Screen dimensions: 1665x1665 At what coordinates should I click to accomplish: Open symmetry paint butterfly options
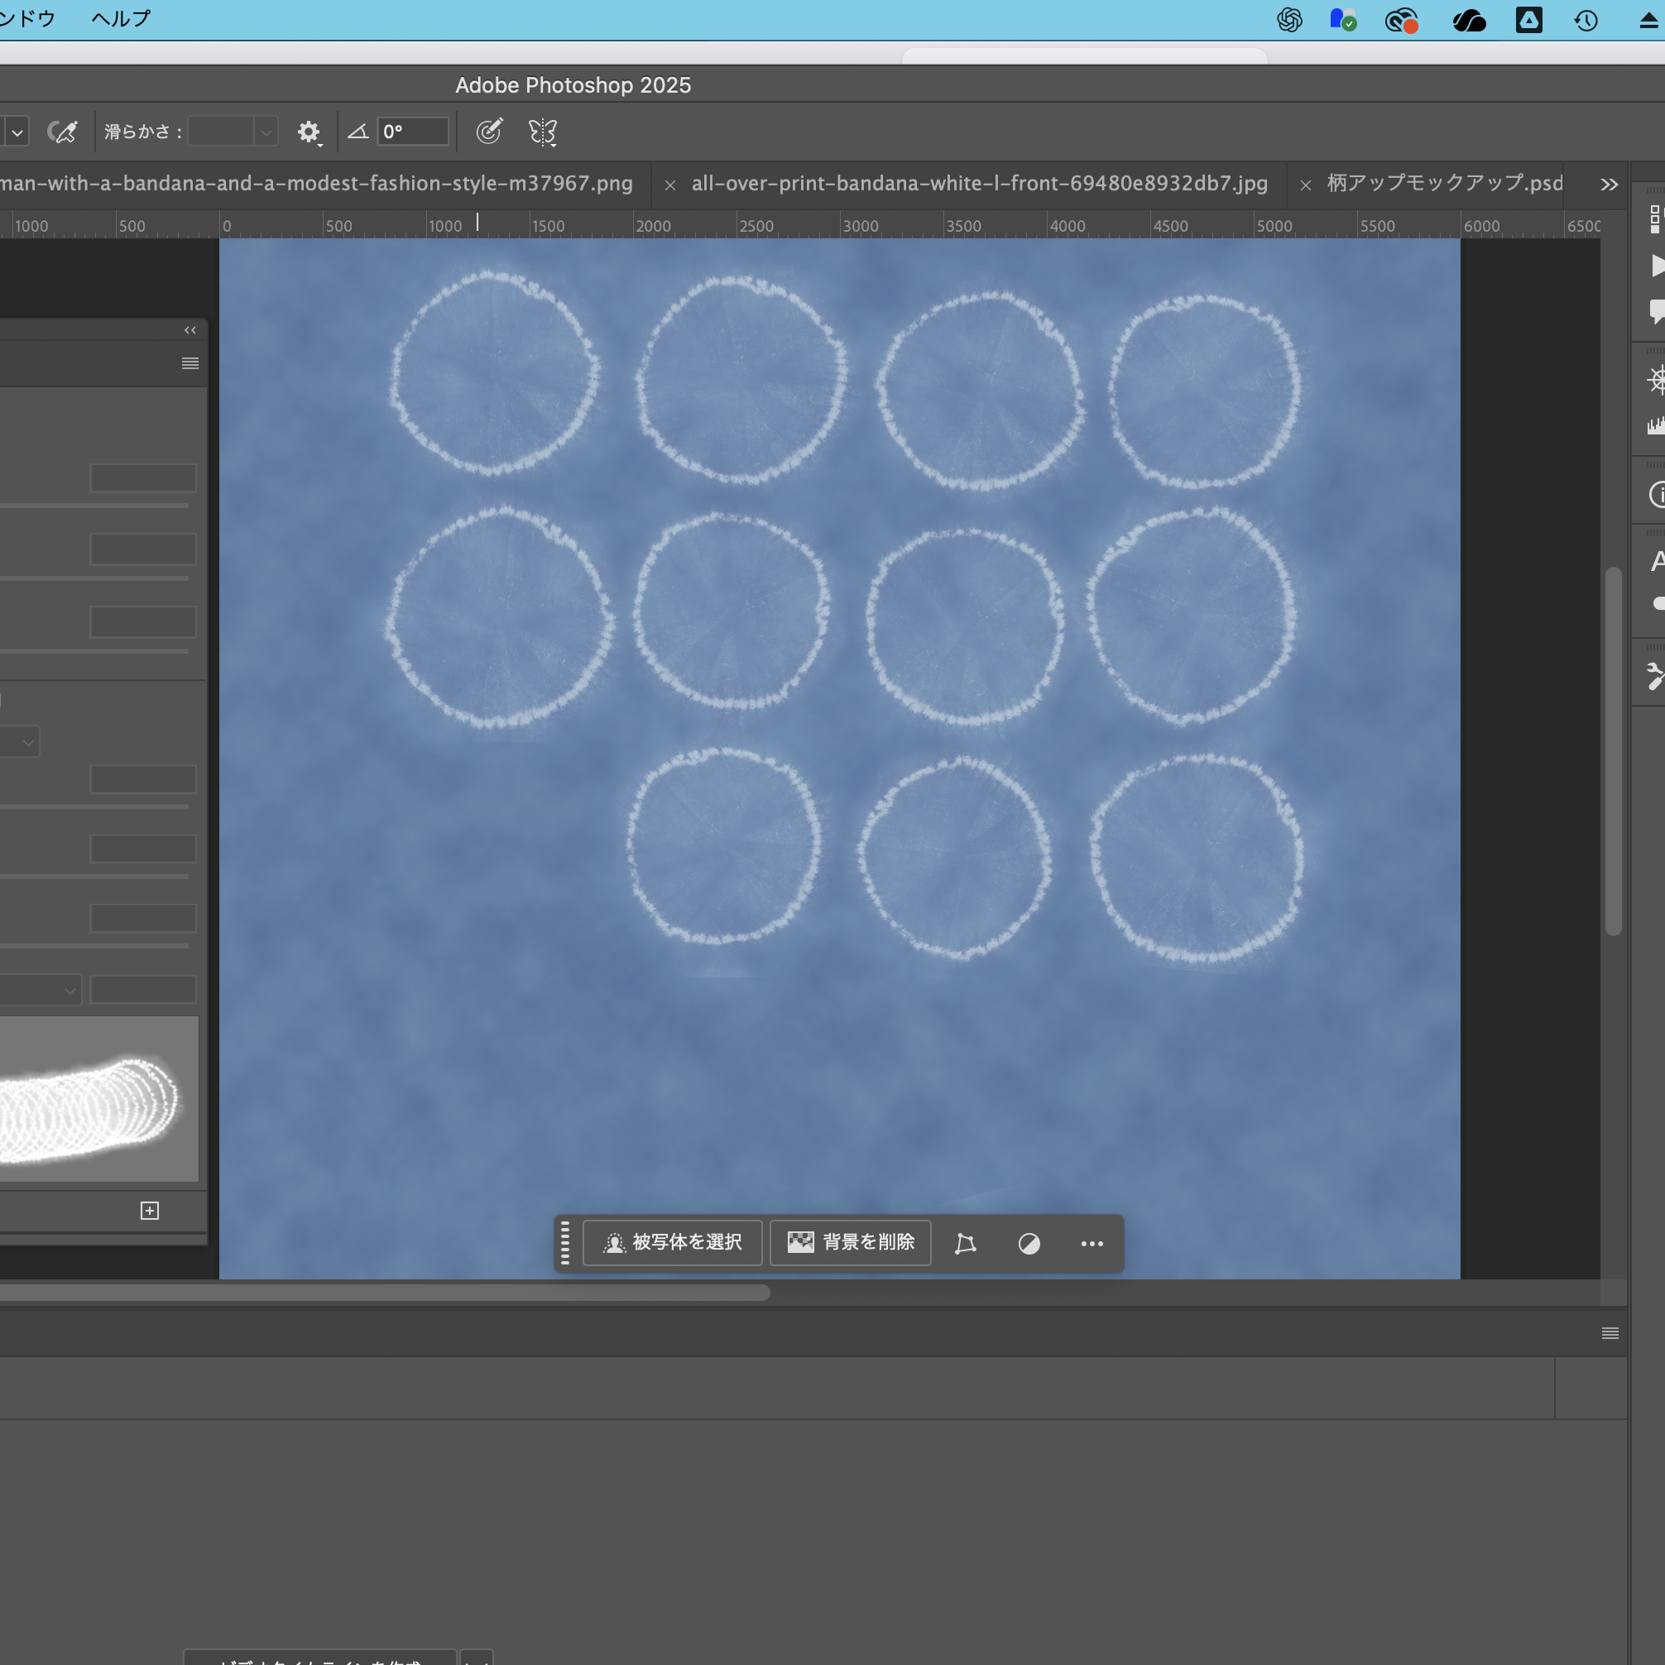pos(543,132)
